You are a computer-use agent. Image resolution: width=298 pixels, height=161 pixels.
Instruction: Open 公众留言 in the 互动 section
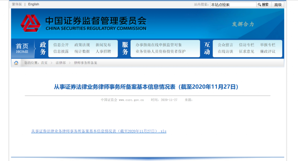click(x=225, y=45)
